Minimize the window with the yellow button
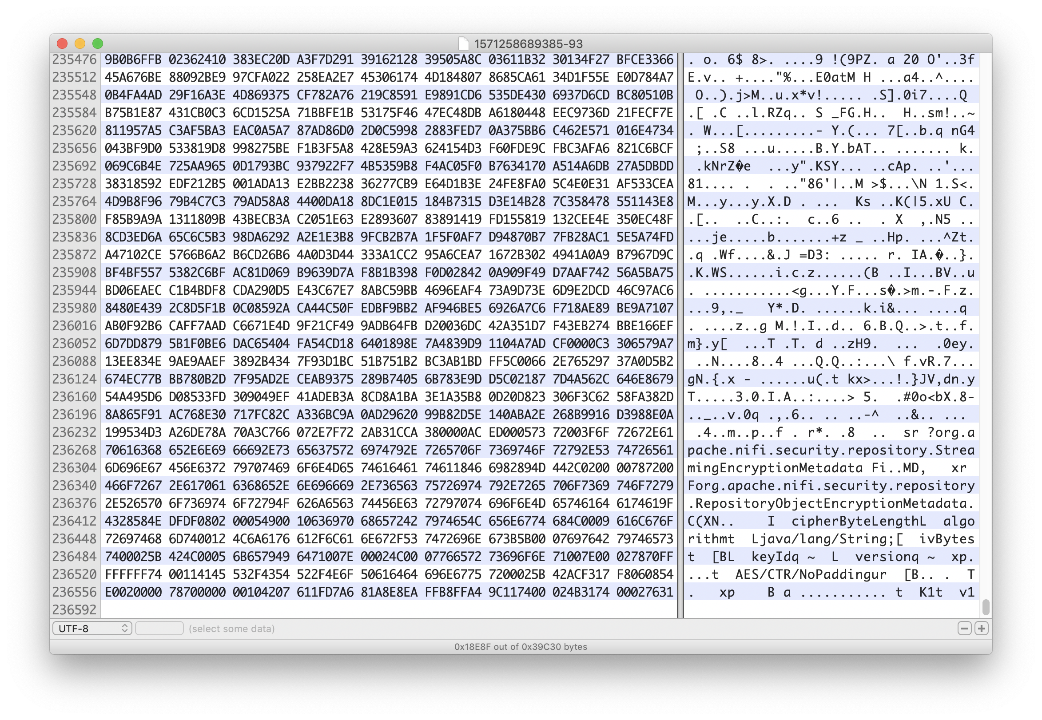Viewport: 1042px width, 720px height. tap(80, 44)
